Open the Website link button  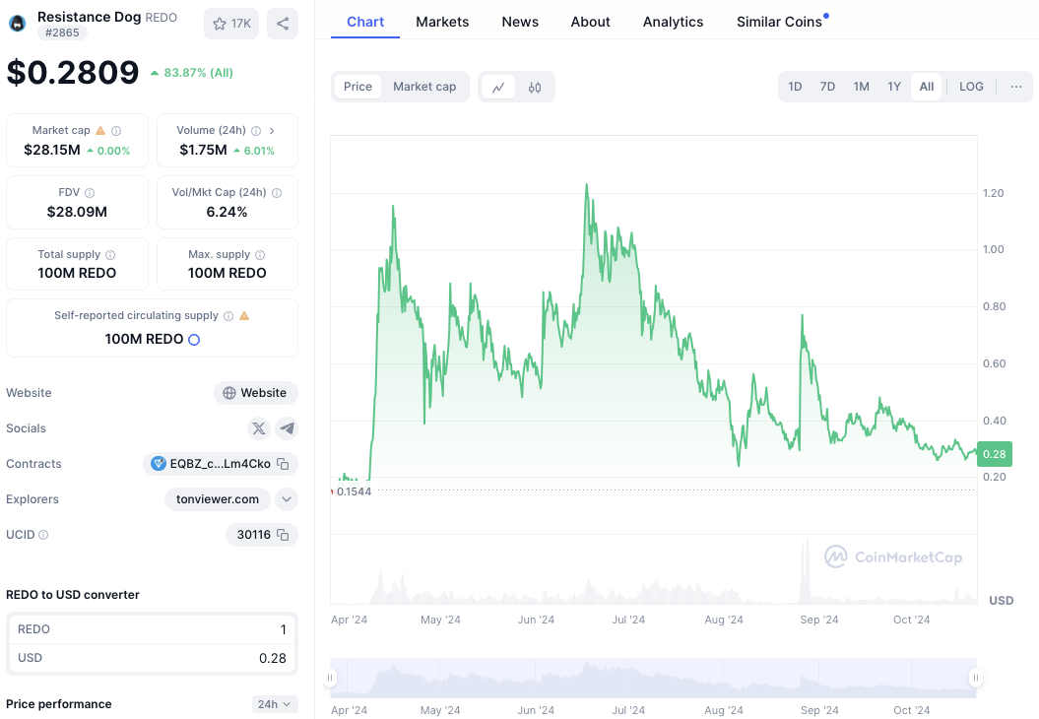pos(256,393)
